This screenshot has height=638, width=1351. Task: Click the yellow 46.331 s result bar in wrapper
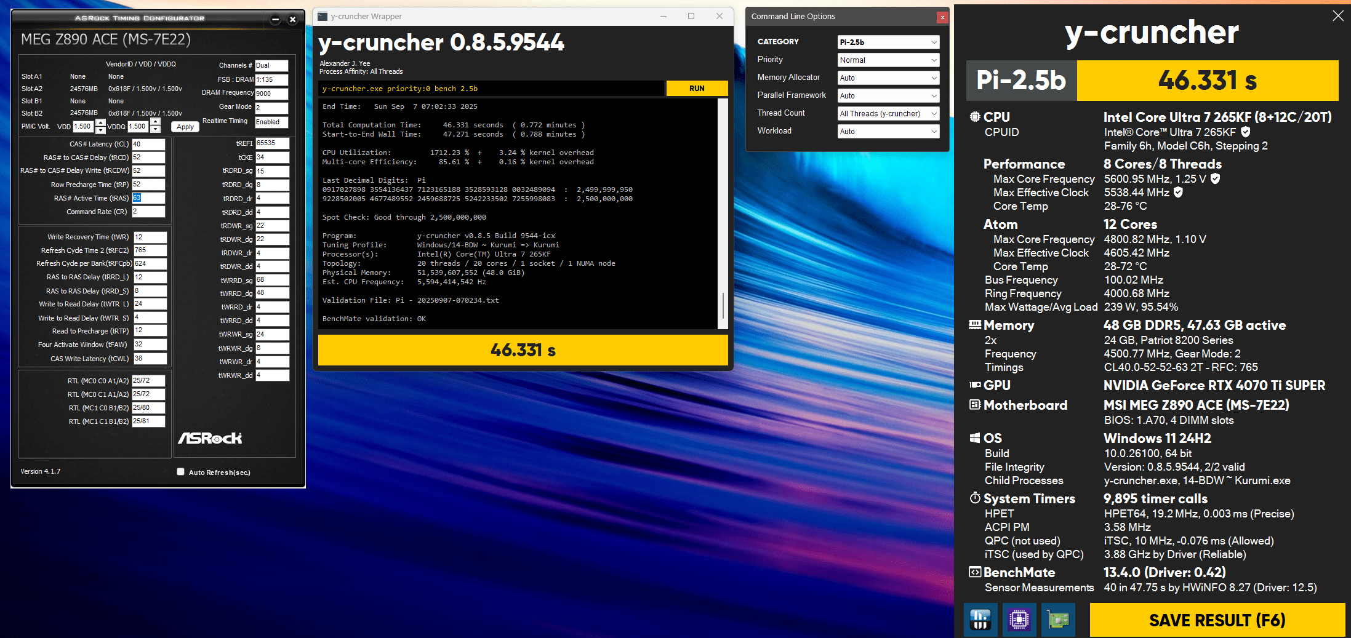pos(523,350)
